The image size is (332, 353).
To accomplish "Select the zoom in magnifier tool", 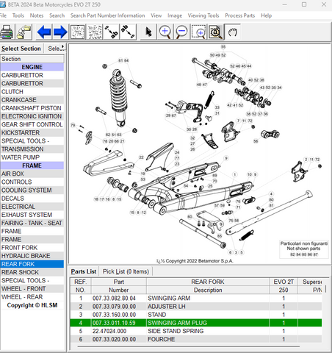I will tap(165, 32).
